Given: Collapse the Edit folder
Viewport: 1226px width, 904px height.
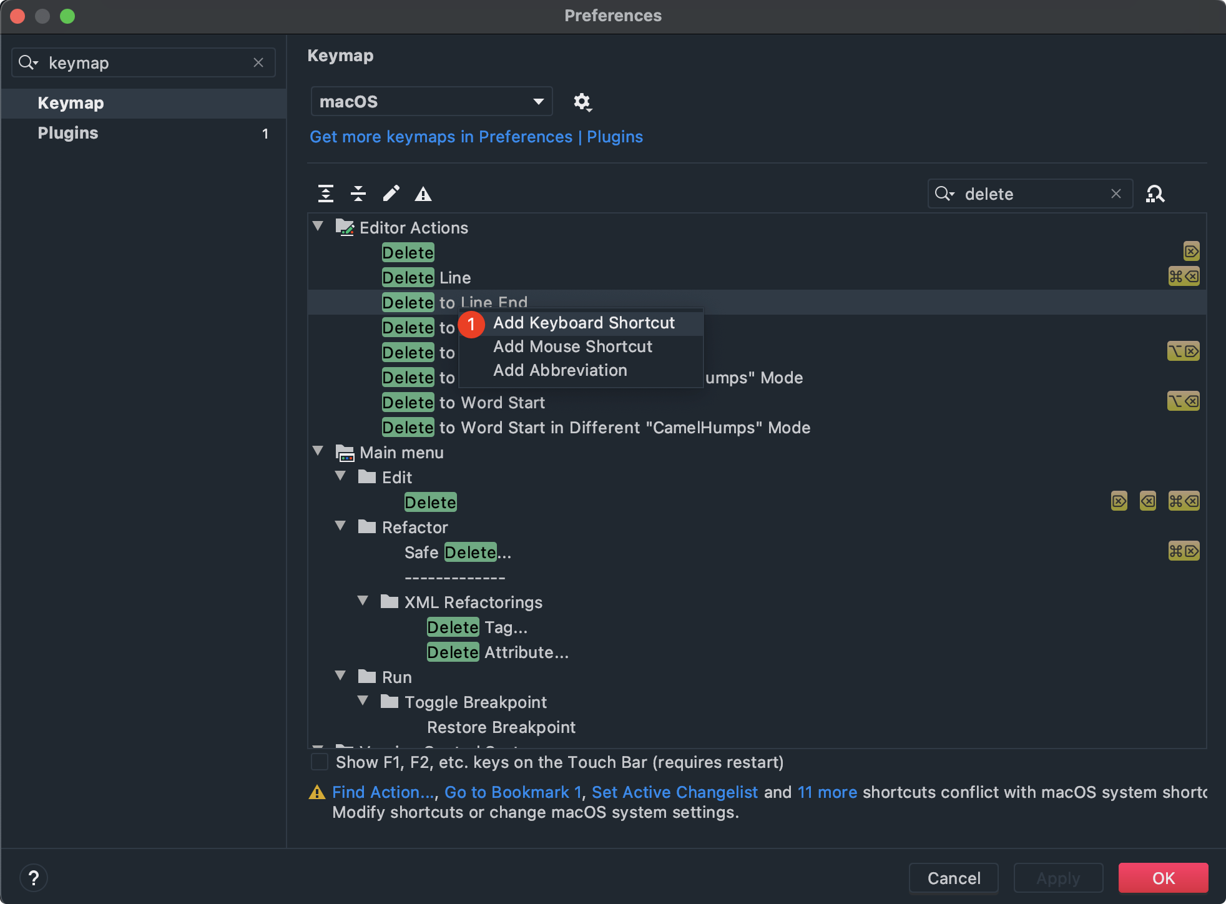Looking at the screenshot, I should (x=340, y=476).
